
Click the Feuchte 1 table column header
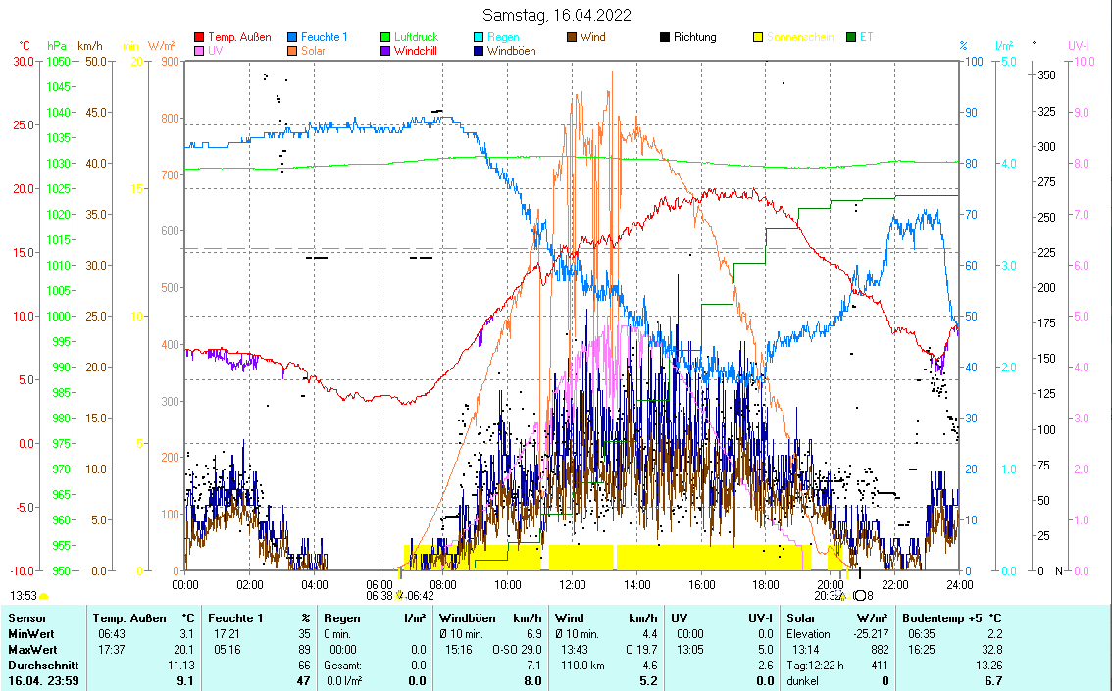click(x=235, y=618)
